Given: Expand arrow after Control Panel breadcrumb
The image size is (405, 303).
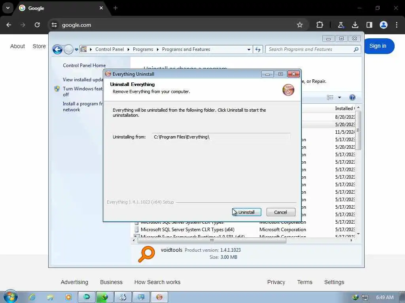Looking at the screenshot, I should 129,49.
